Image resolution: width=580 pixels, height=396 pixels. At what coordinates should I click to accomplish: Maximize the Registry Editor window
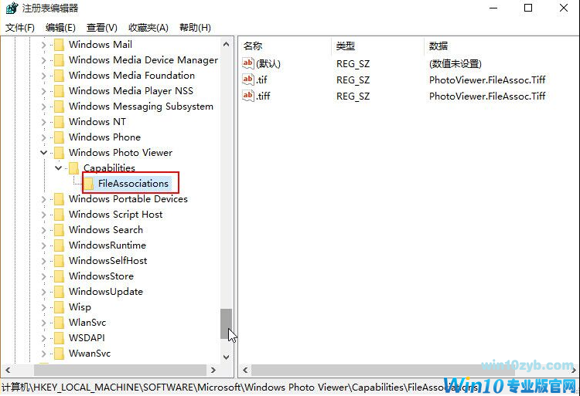[x=528, y=8]
